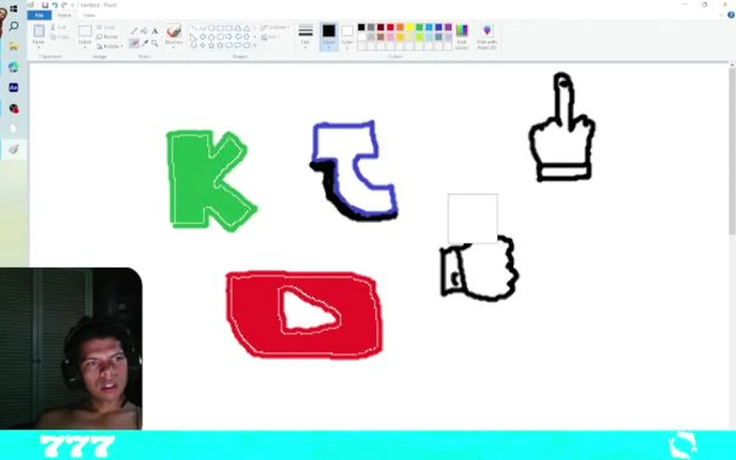Image resolution: width=736 pixels, height=460 pixels.
Task: Open Customize Quick Access Toolbar dropdown
Action: 72,5
